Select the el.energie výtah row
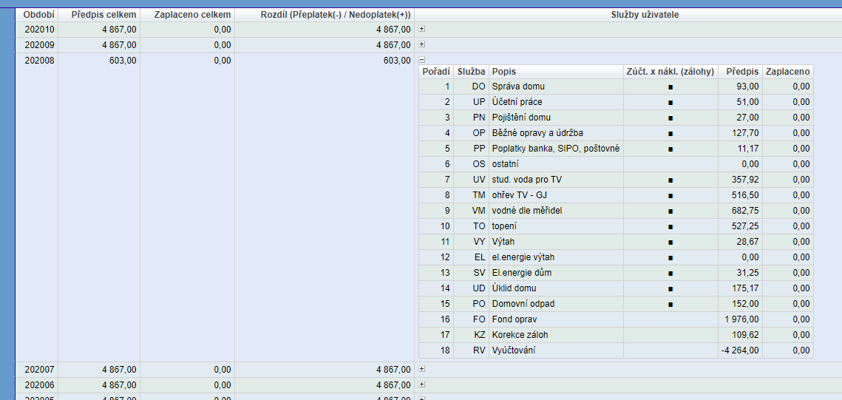 coord(617,258)
